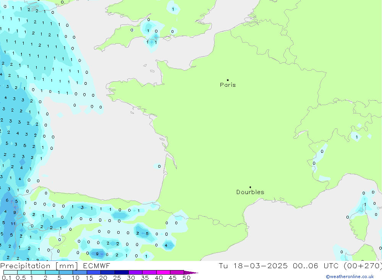Click the Paris city label

[x=228, y=85]
